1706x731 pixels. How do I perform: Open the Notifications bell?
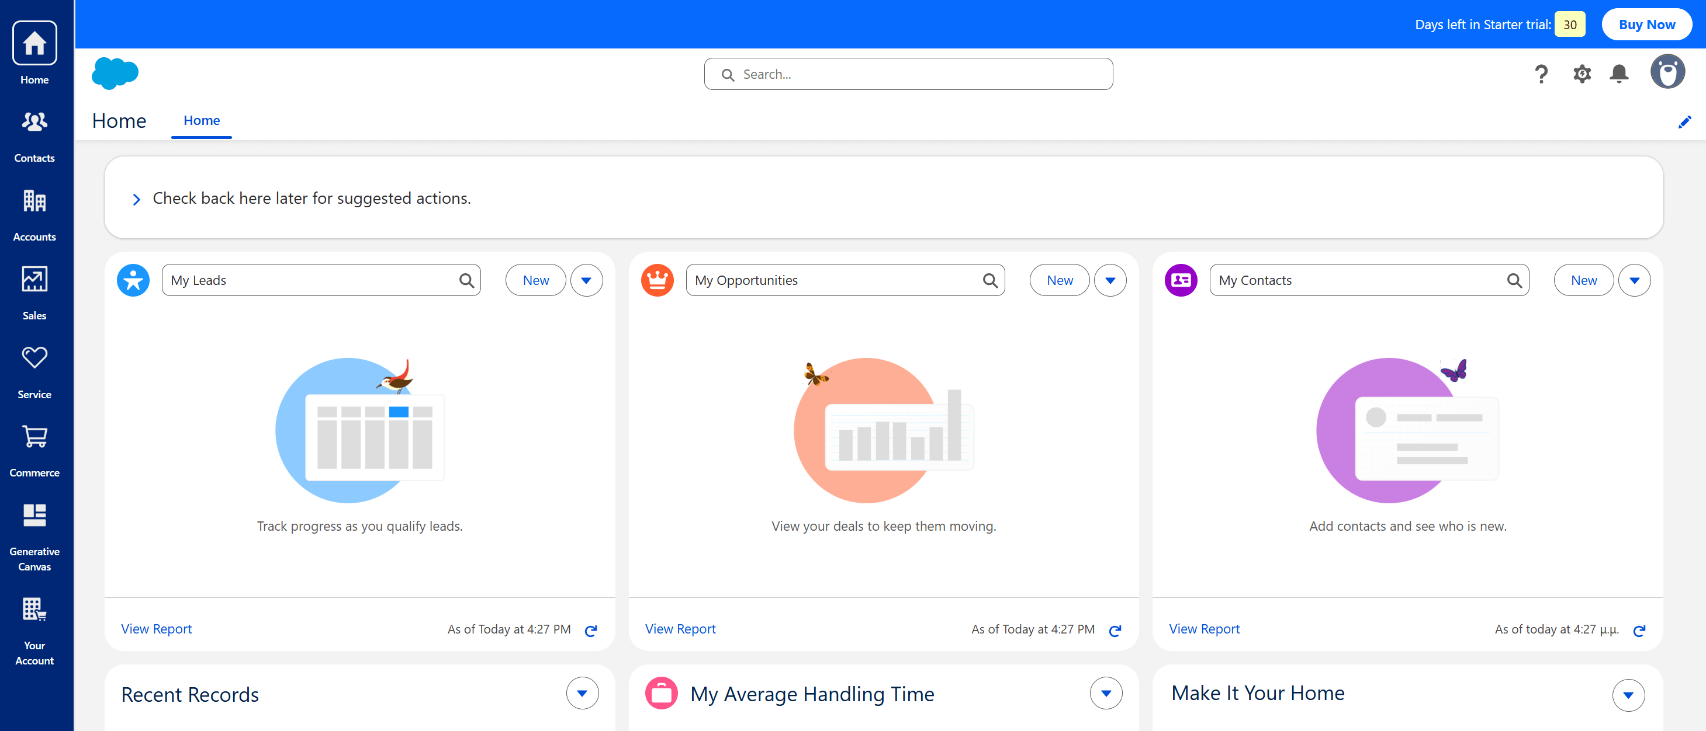1620,74
